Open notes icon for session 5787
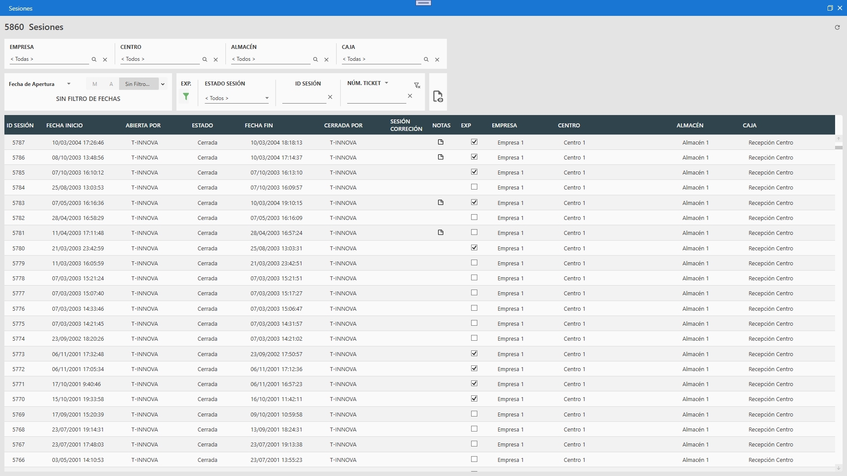 tap(440, 142)
